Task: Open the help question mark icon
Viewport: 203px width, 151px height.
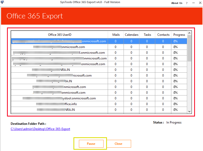Action: [x=187, y=3]
